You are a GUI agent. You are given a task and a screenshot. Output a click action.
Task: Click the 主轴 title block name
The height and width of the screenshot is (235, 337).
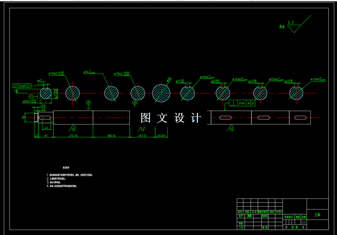(317, 214)
